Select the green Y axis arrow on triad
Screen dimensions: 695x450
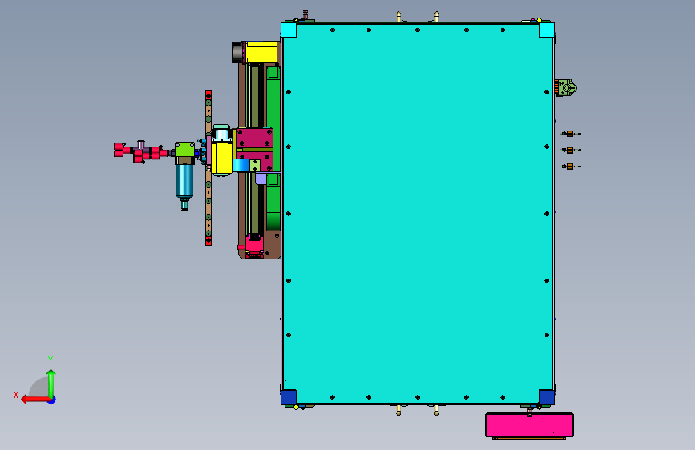(x=51, y=383)
